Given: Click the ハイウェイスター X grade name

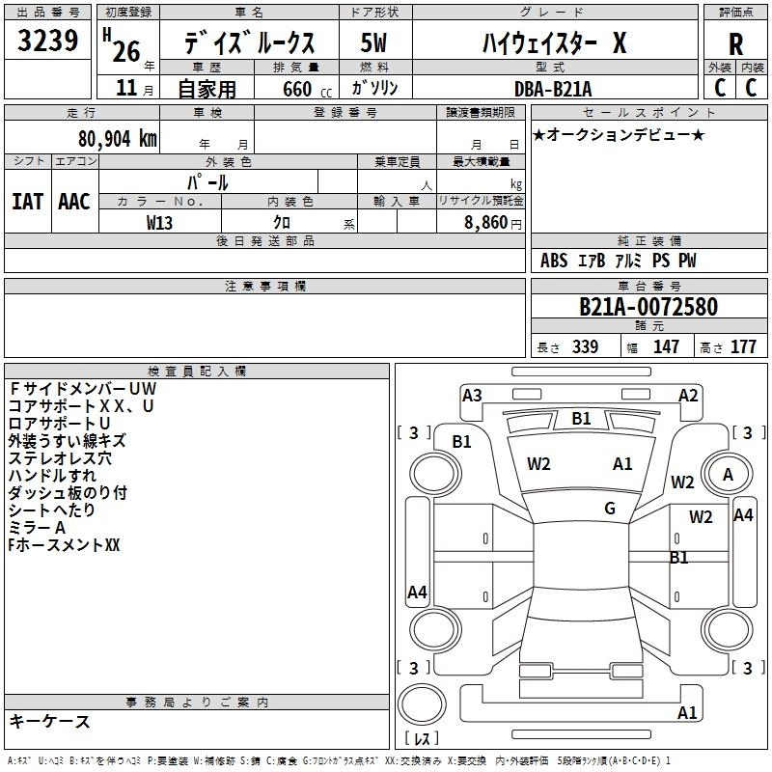Looking at the screenshot, I should (554, 42).
